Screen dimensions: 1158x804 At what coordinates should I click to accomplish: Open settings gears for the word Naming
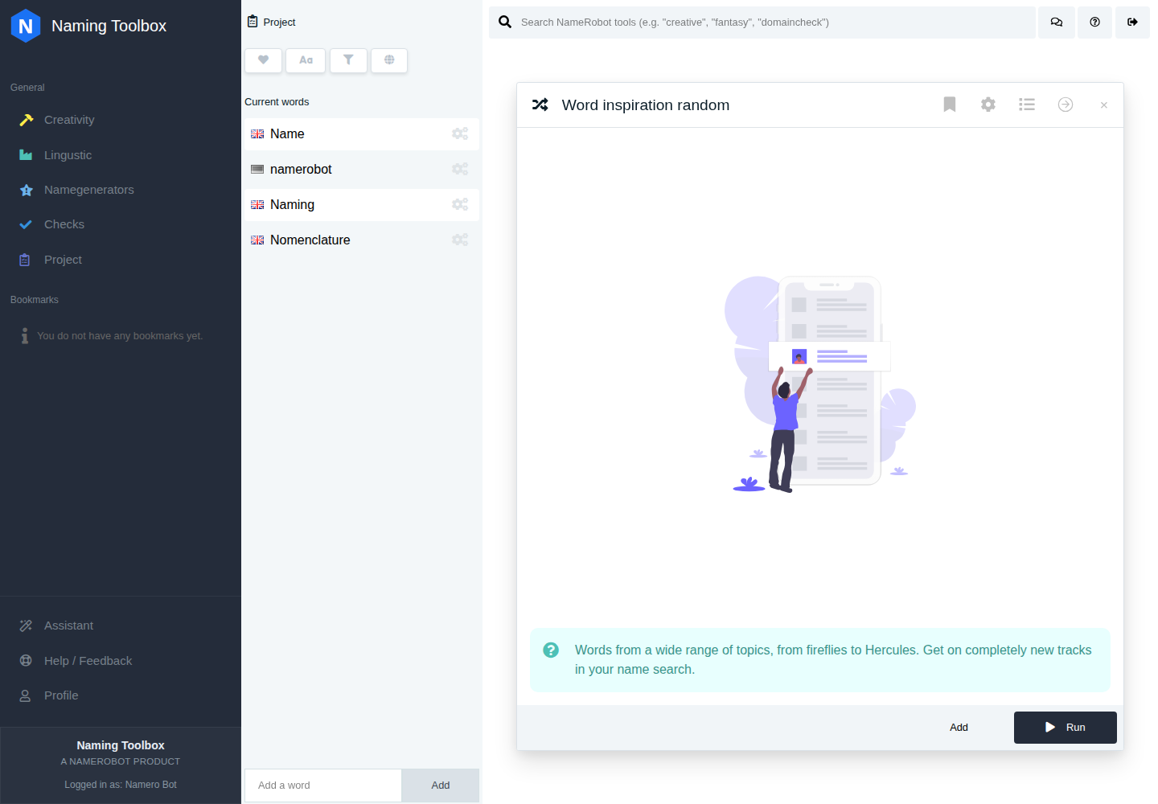[460, 204]
